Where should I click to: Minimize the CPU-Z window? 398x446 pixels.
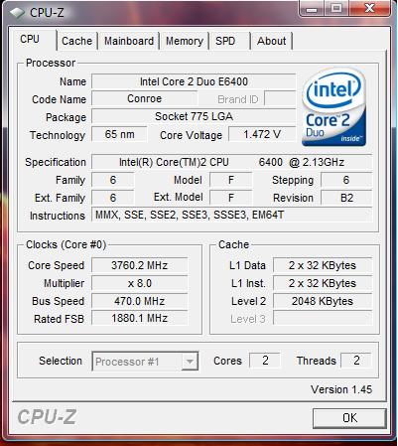[312, 8]
